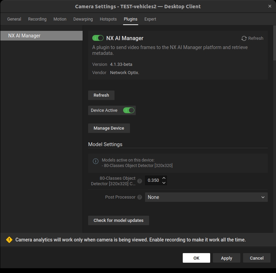Click the yellow warning icon in banner

coord(9,240)
